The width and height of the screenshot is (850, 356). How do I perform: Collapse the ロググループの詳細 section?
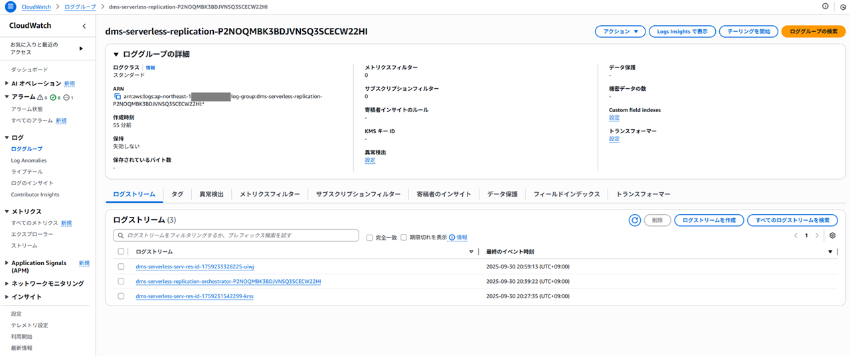coord(116,54)
